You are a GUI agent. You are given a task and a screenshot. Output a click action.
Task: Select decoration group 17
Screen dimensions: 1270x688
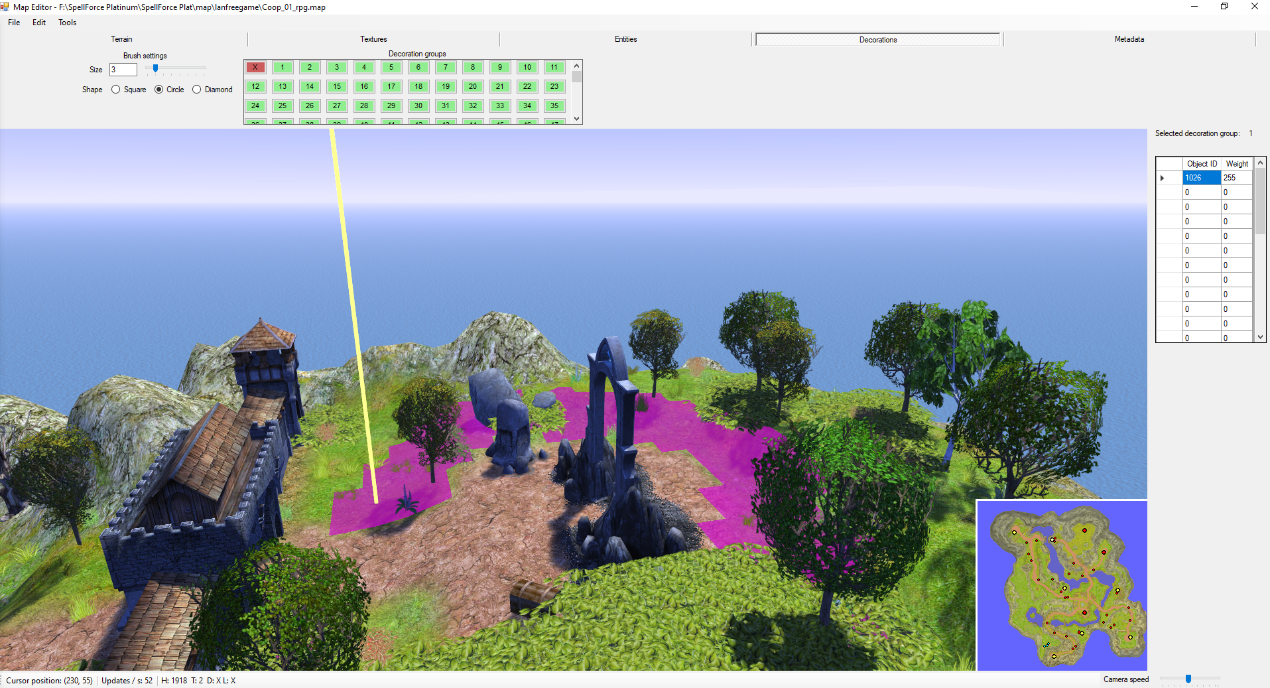point(391,86)
